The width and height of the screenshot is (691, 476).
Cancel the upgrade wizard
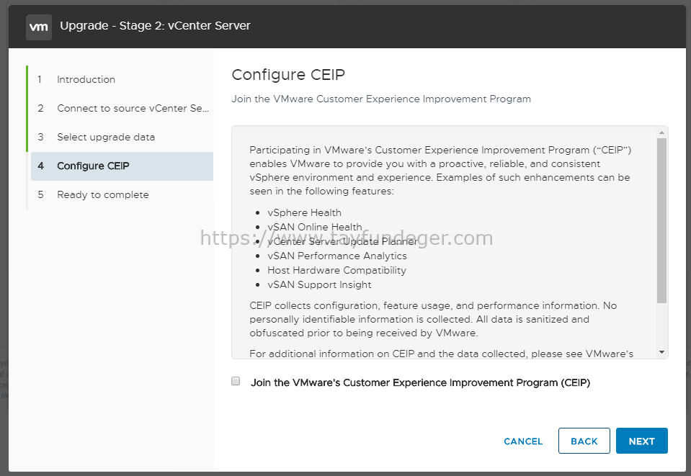[x=523, y=441]
